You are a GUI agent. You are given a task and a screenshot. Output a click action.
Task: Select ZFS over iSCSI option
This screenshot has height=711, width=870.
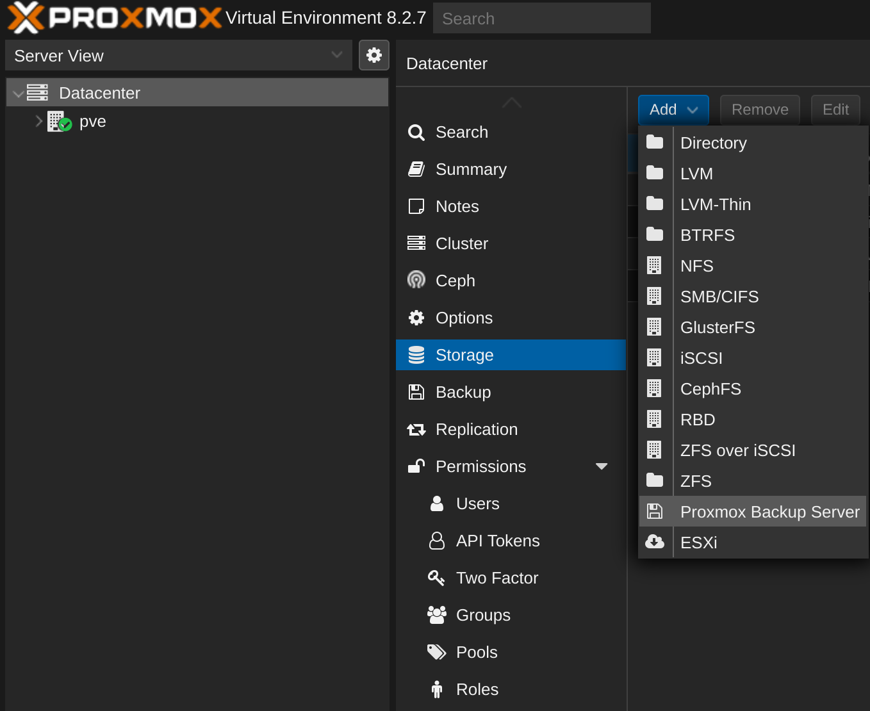[x=753, y=450]
